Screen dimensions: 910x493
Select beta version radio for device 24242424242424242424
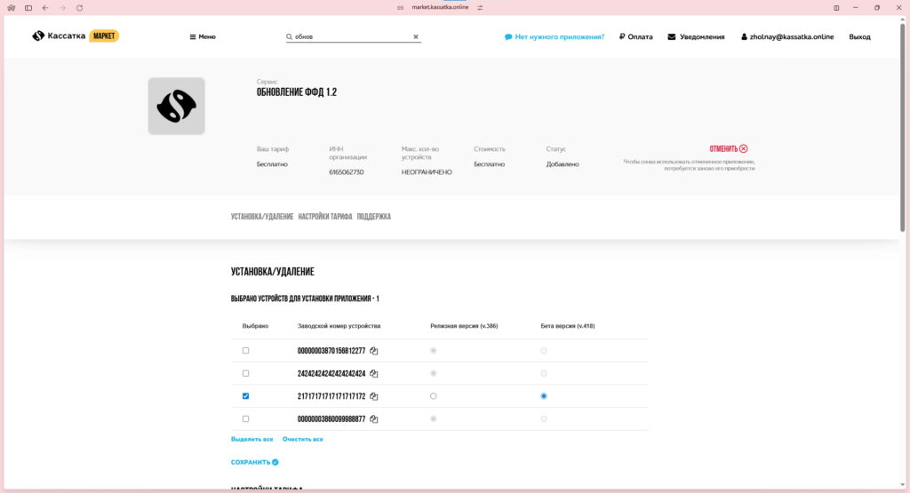click(544, 373)
